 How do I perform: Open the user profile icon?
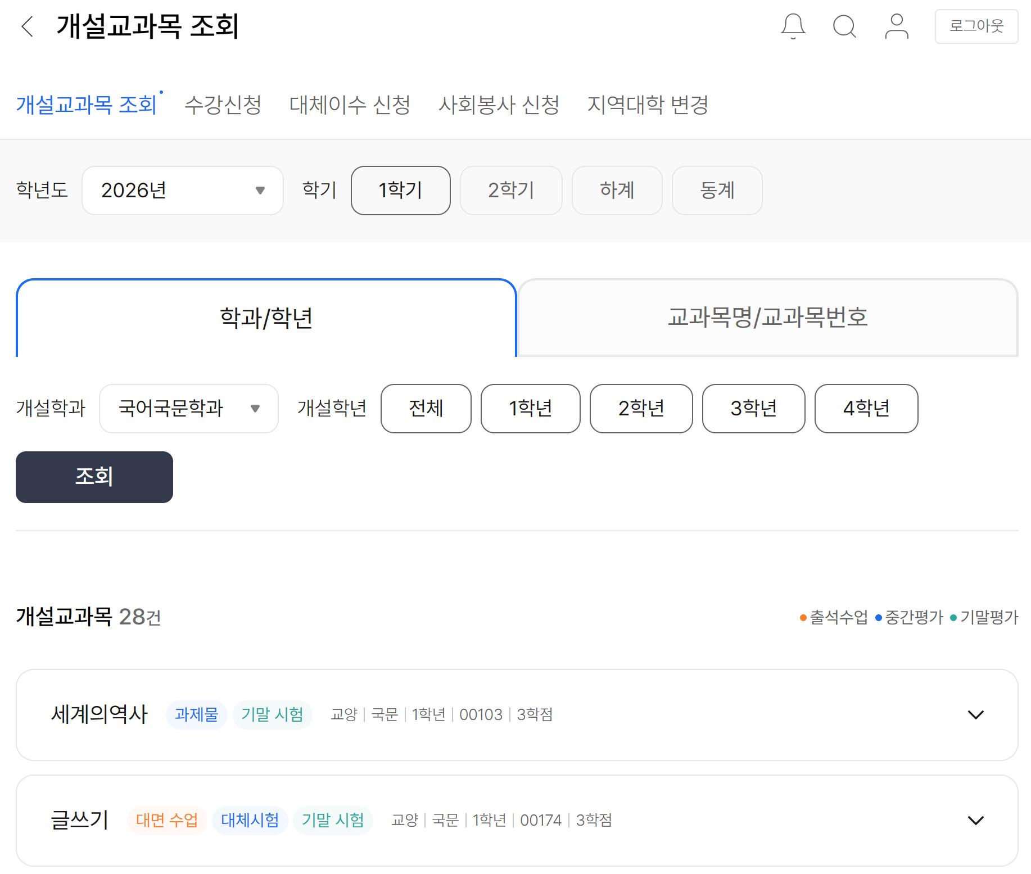pyautogui.click(x=897, y=26)
